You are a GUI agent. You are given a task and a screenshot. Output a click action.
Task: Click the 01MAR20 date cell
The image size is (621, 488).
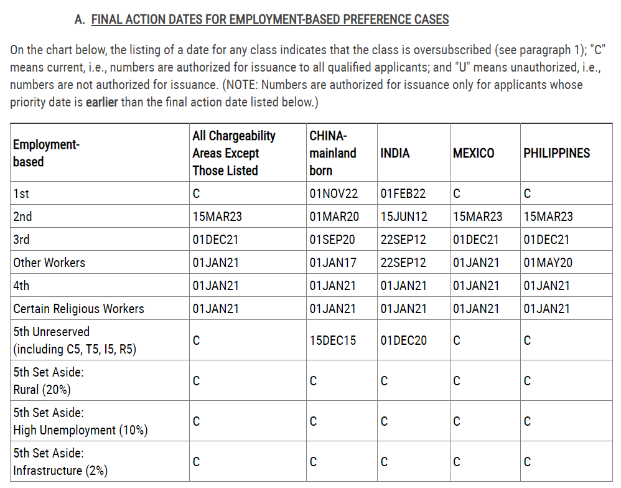click(x=334, y=217)
